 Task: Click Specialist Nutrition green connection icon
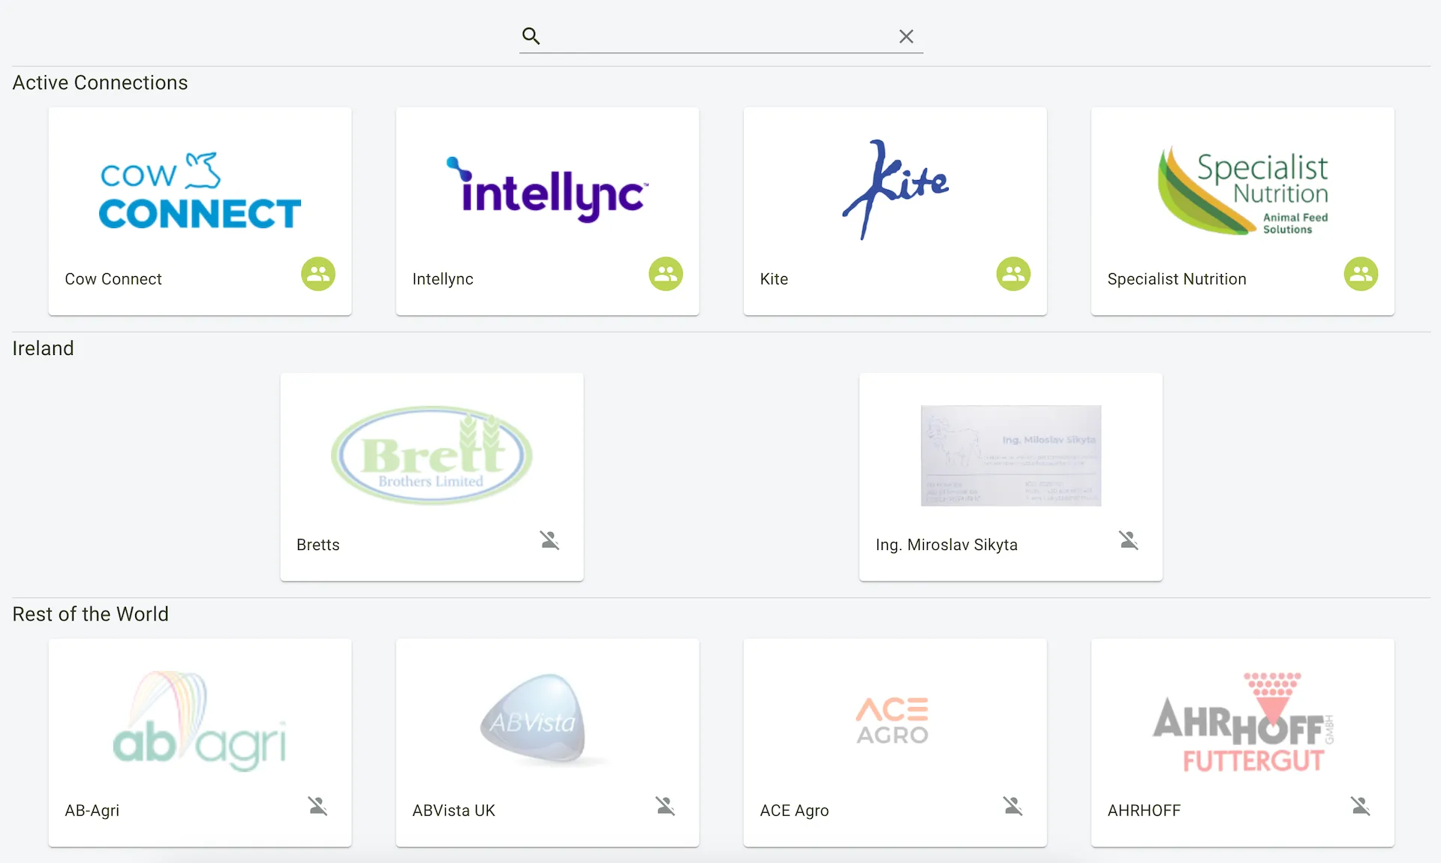click(x=1361, y=274)
